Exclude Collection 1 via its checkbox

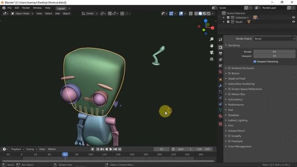click(228, 18)
